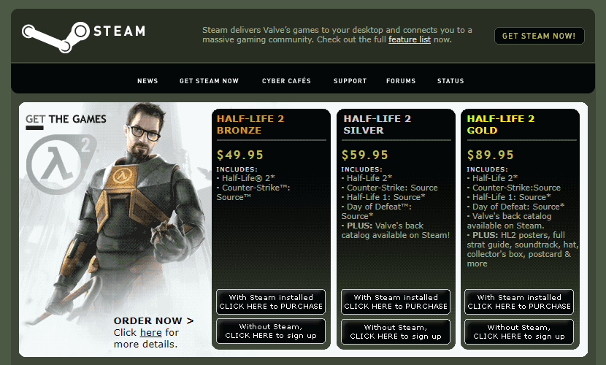Purchase Silver with Steam installed
The height and width of the screenshot is (365, 606).
click(396, 301)
